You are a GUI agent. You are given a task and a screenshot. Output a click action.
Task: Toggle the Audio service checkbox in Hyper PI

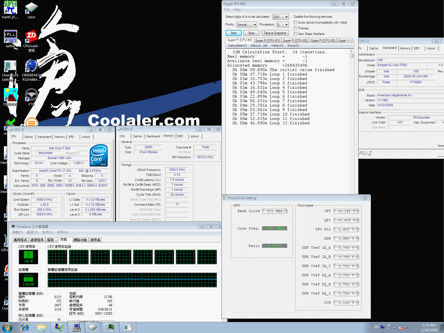pos(295,22)
